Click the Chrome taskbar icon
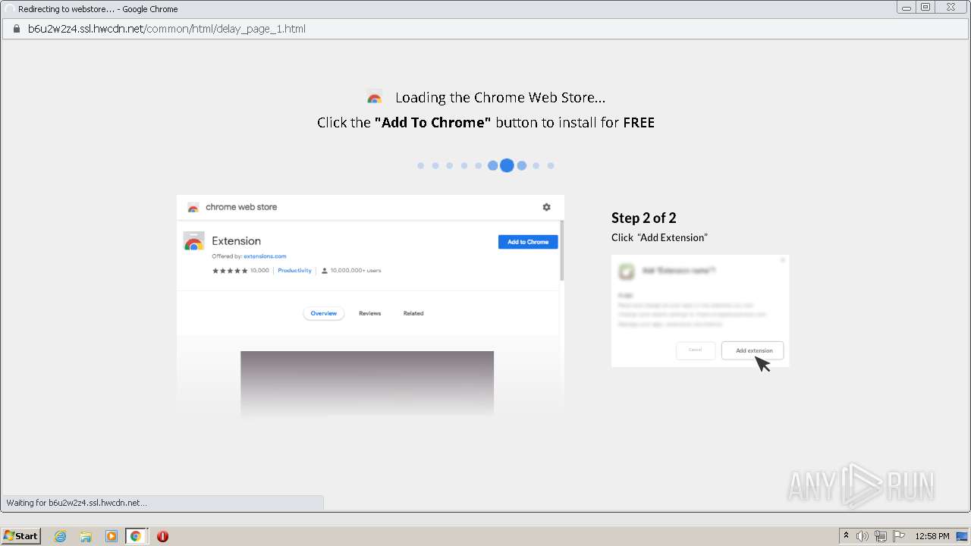The width and height of the screenshot is (971, 546). coord(136,536)
